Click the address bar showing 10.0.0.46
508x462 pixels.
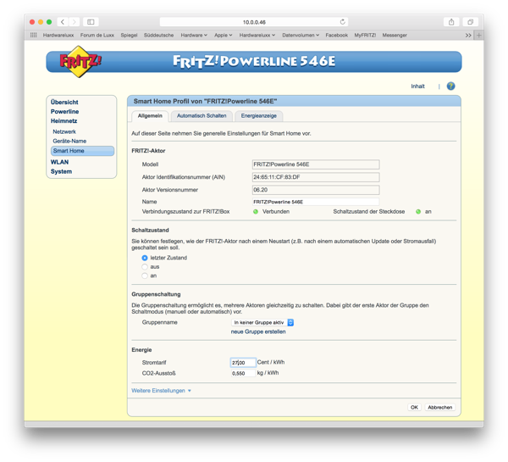tap(254, 22)
